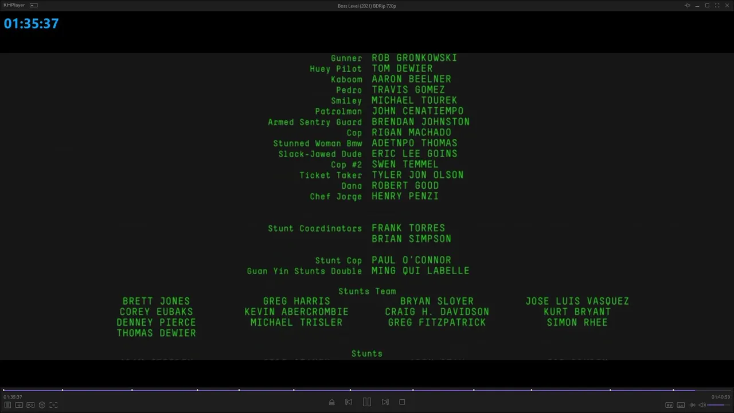Click the download icon beside the playlist icon

tap(19, 405)
